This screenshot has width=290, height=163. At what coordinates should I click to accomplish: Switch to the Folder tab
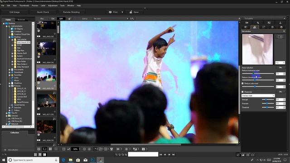tap(8, 19)
